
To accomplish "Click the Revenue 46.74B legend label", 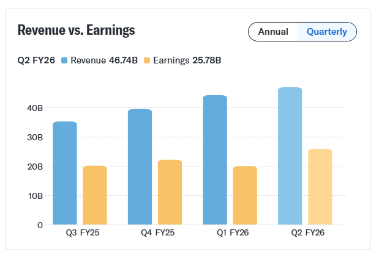I will (103, 60).
